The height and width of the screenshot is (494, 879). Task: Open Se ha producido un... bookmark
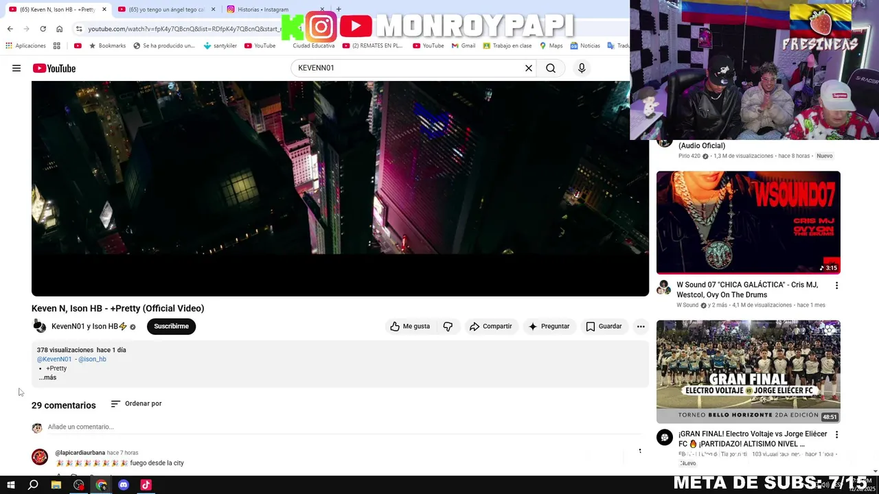pos(164,46)
